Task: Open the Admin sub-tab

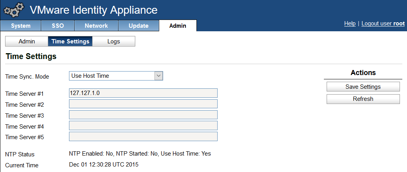Action: coord(27,41)
